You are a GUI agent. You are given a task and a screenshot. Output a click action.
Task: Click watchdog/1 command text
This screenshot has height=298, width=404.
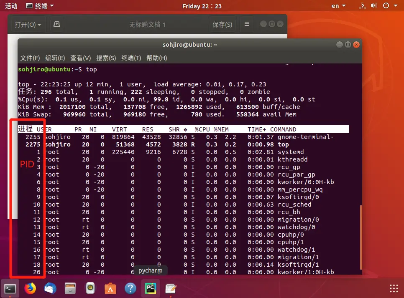[x=296, y=250]
